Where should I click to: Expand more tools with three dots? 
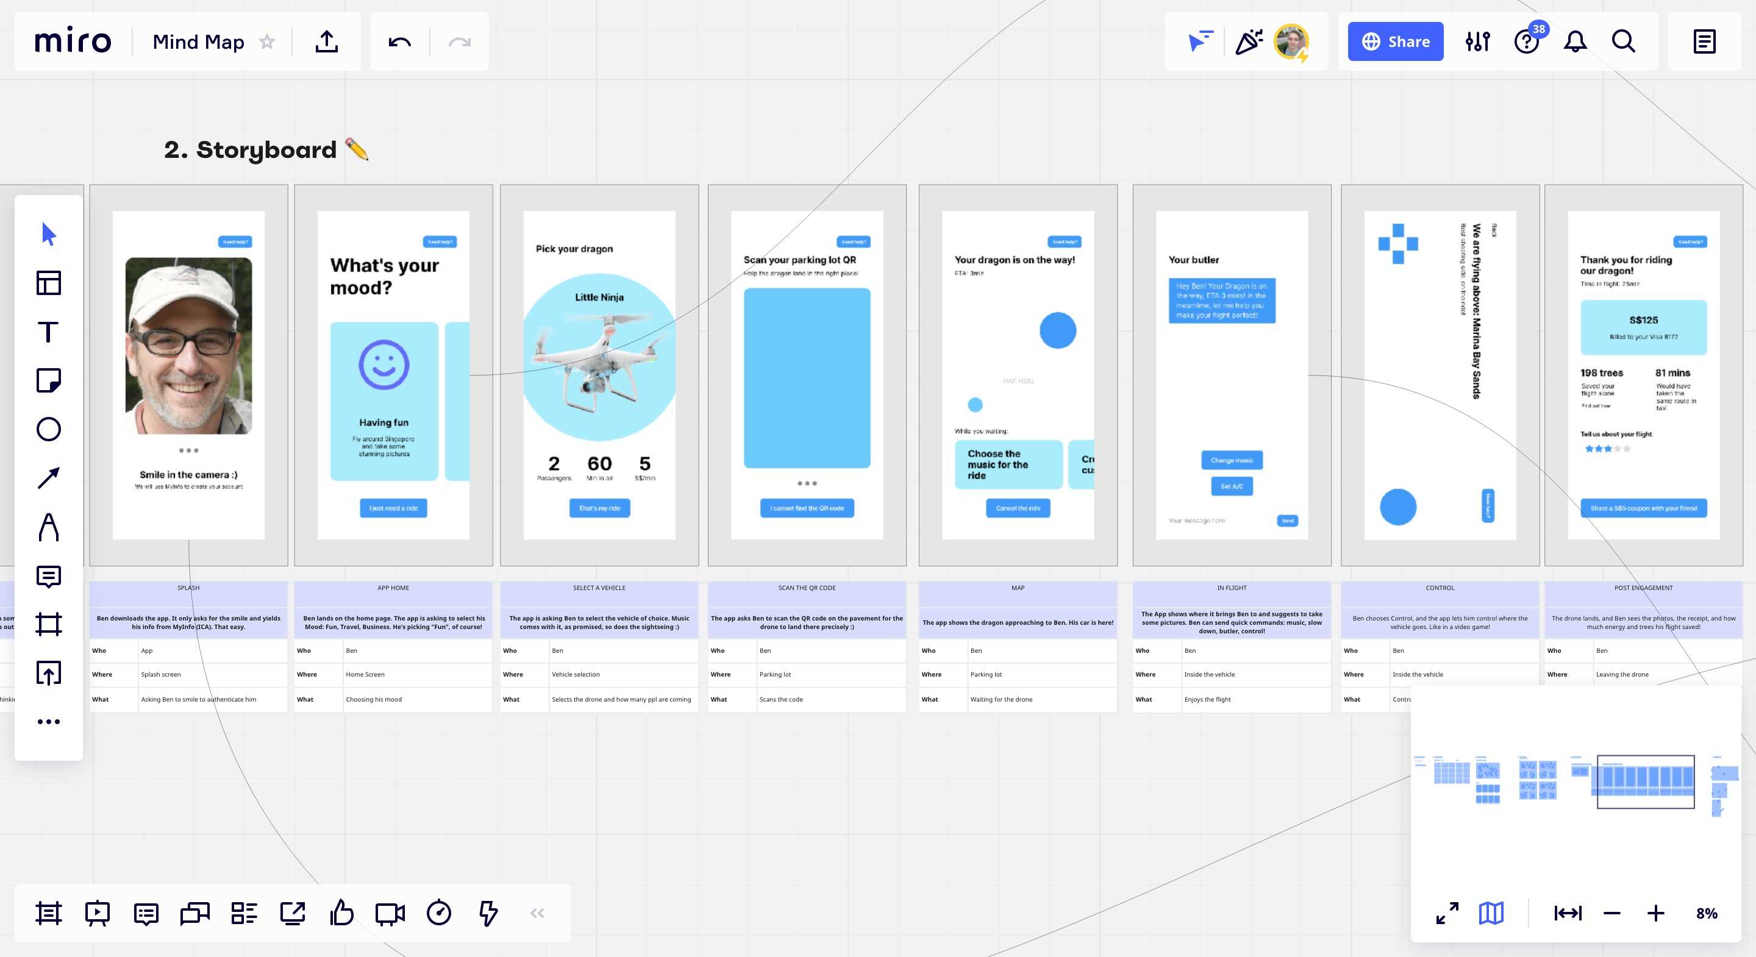[x=48, y=722]
